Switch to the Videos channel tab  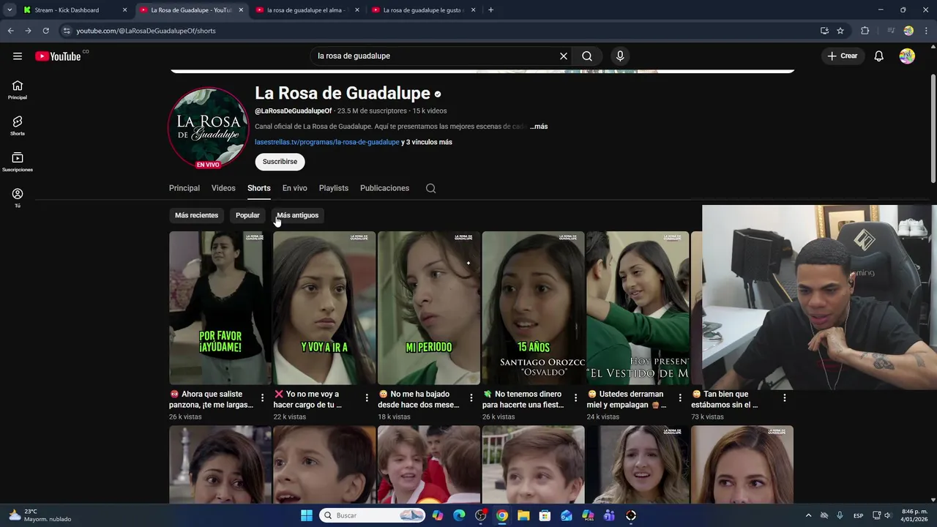pos(223,188)
